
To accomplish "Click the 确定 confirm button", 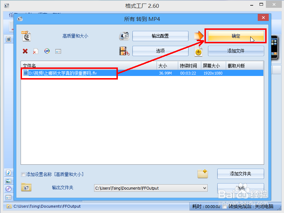I will point(236,36).
